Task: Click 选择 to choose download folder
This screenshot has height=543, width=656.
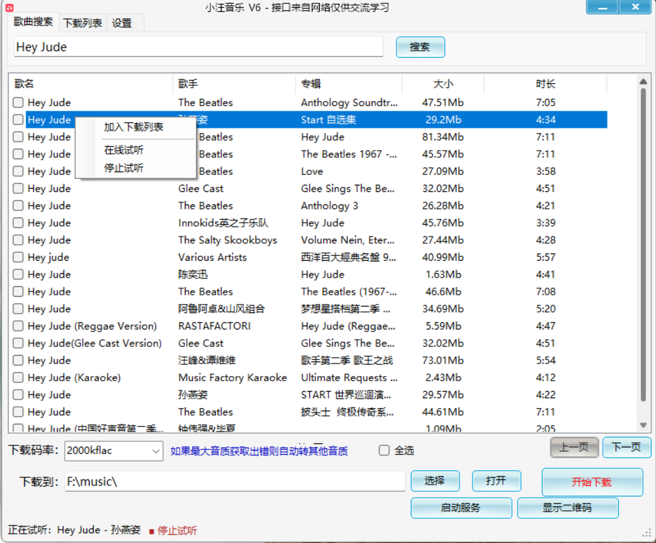Action: pos(435,481)
